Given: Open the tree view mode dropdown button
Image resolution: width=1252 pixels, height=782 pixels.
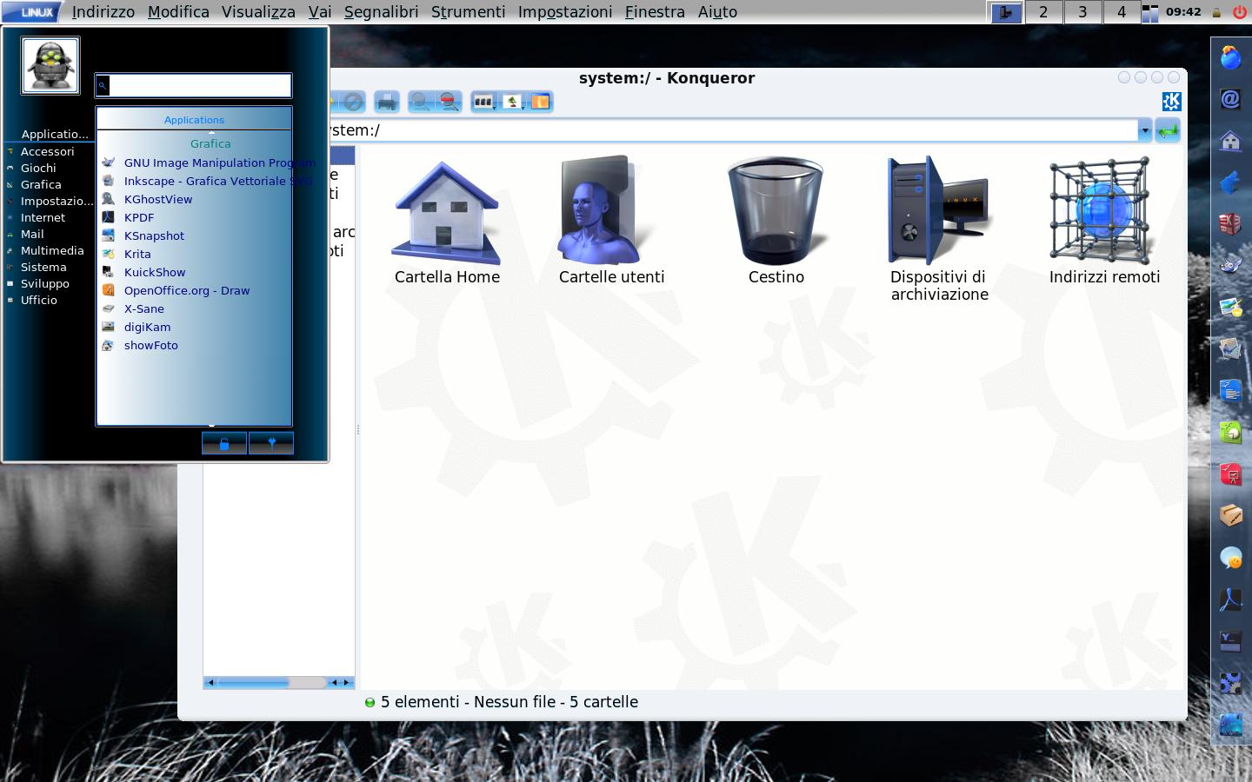Looking at the screenshot, I should pos(513,102).
